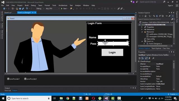Click the errorProvider2 component in tray

click(30, 79)
